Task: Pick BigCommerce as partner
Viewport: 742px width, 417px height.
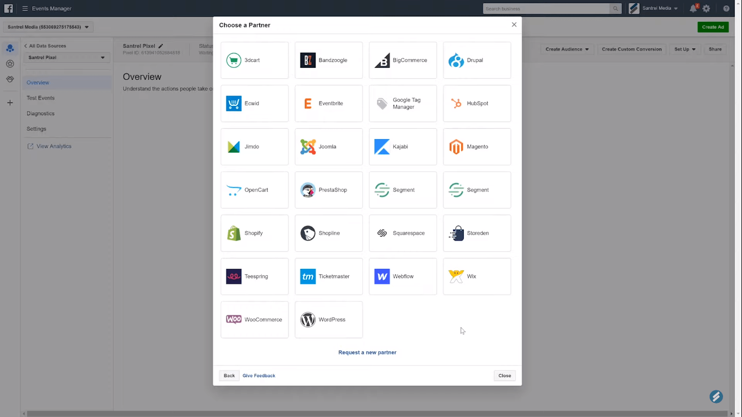Action: (403, 60)
